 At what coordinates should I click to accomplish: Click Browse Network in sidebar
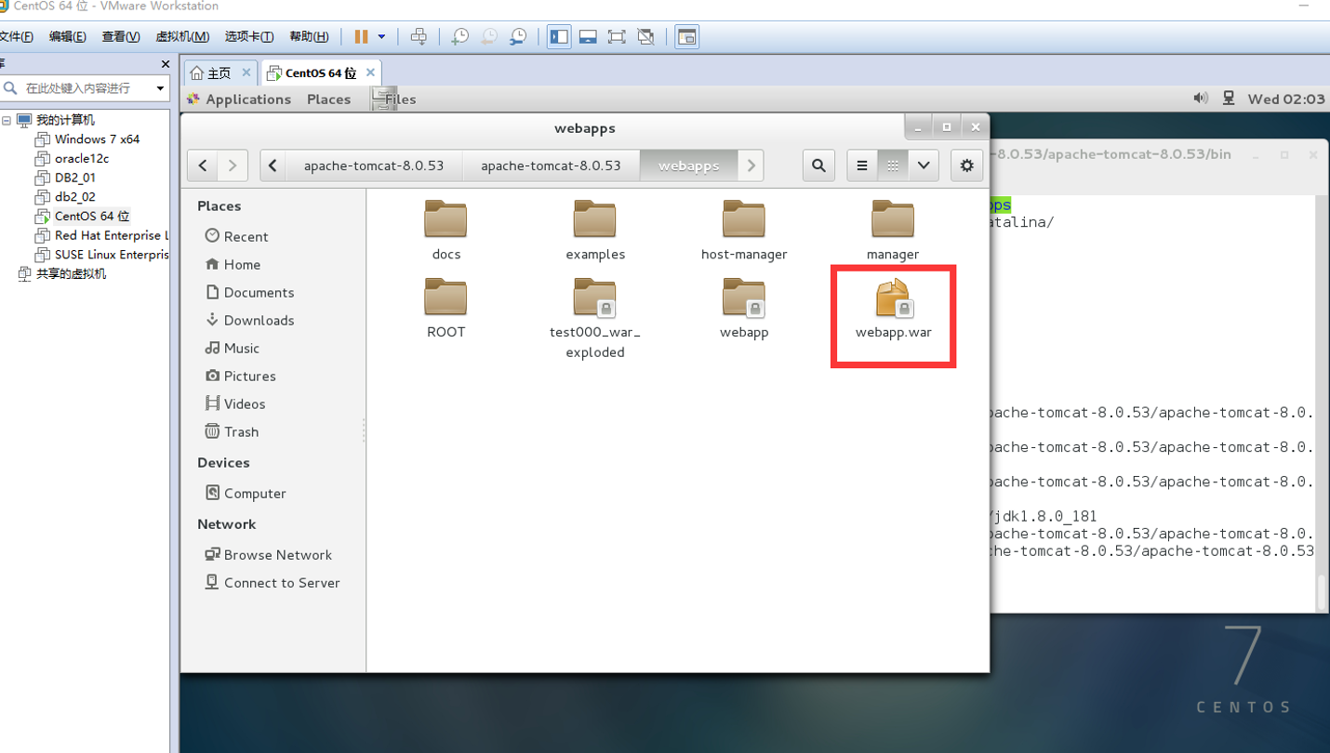click(x=268, y=554)
